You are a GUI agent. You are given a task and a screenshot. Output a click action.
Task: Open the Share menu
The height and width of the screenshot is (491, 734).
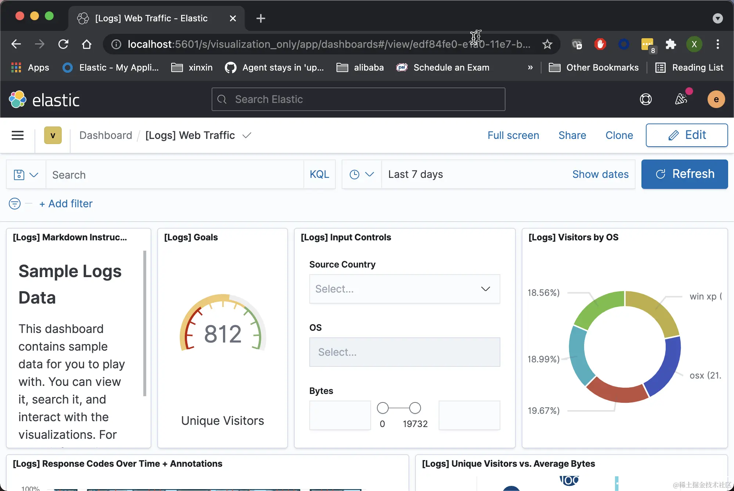point(572,135)
